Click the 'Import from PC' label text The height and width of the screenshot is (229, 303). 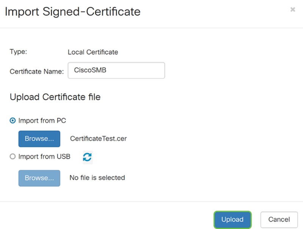pyautogui.click(x=42, y=121)
